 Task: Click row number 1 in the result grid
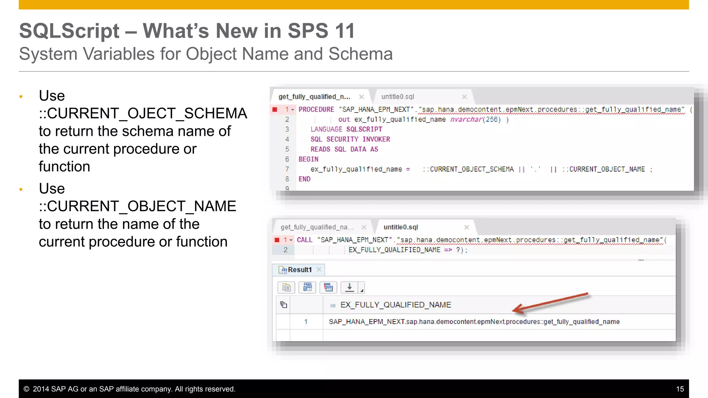306,322
